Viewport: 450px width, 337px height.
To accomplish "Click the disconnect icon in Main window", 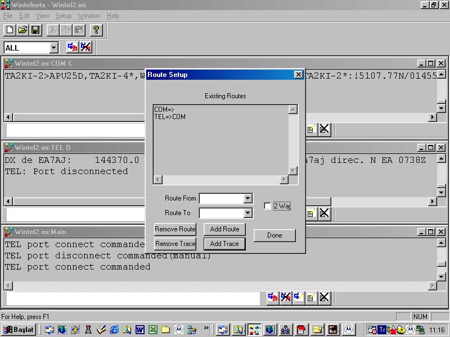I will pyautogui.click(x=286, y=298).
